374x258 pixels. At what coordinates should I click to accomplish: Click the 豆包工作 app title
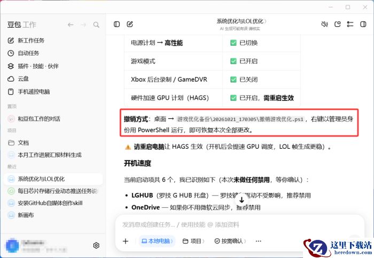click(22, 25)
